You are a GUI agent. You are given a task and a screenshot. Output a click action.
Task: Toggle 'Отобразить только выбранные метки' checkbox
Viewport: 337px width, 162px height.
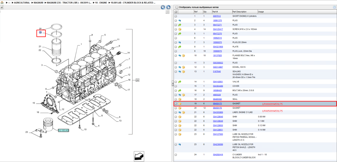point(177,7)
